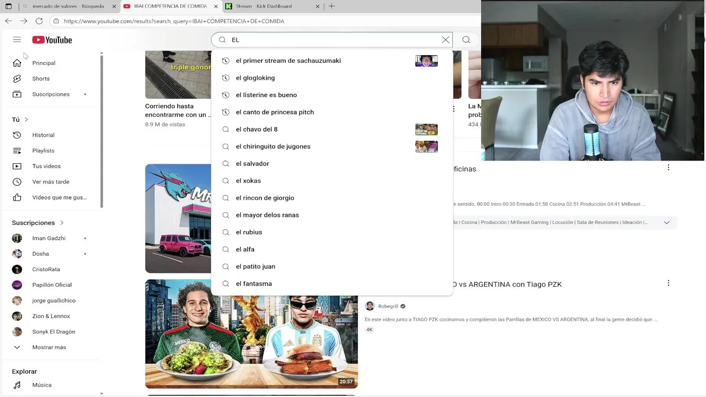
Task: Select suggestion el xokas
Action: pos(331,180)
